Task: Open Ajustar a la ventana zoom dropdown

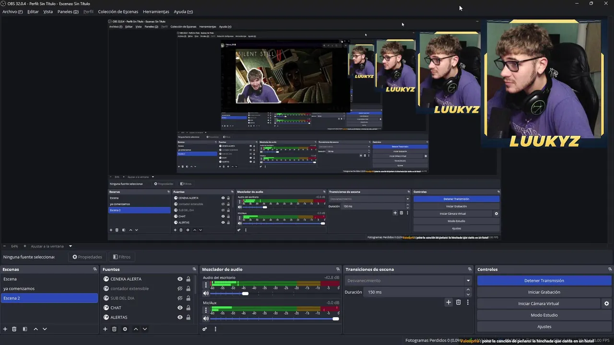Action: tap(51, 246)
